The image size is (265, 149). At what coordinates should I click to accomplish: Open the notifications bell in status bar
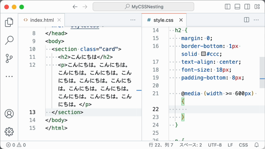click(257, 145)
